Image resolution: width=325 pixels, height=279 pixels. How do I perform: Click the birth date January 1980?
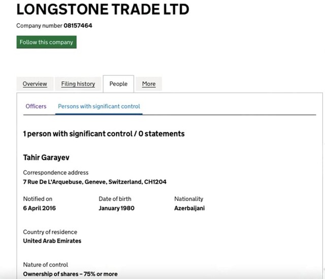tap(116, 208)
